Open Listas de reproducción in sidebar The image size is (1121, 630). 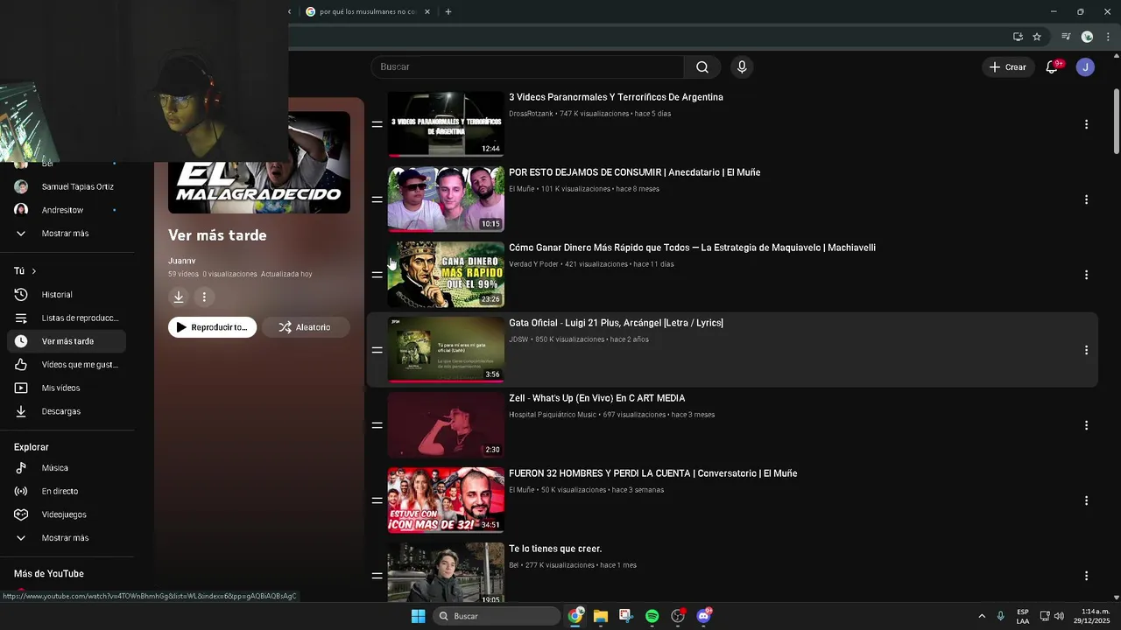point(66,318)
